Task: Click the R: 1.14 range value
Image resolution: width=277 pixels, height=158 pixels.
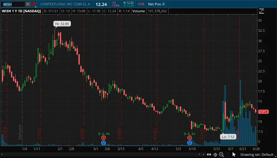Action: click(x=124, y=11)
